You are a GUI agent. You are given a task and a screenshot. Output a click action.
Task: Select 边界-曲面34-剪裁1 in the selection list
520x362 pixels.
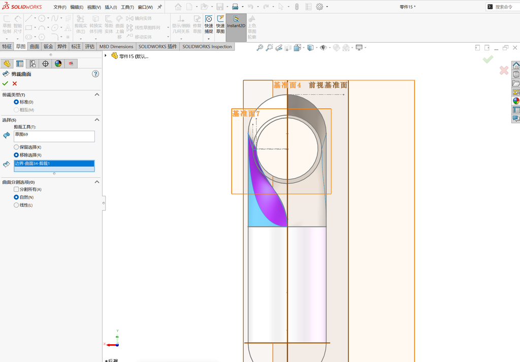[54, 163]
